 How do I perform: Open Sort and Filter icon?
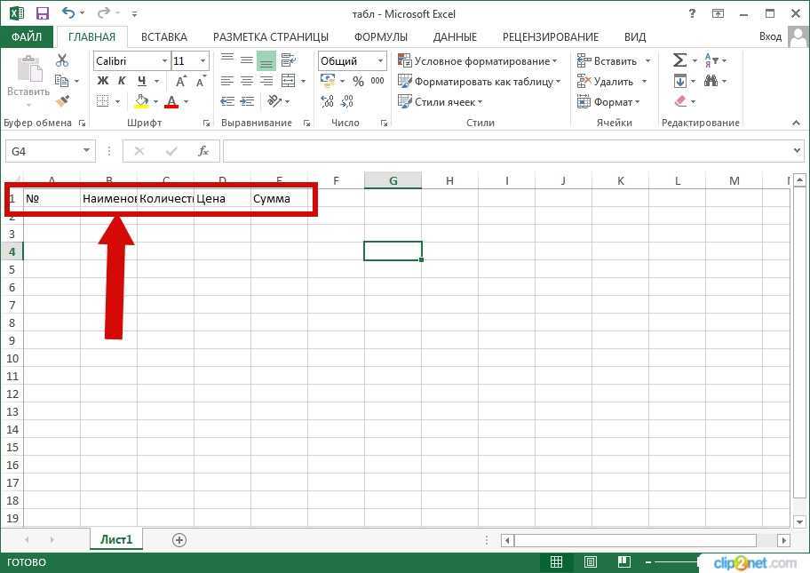click(711, 60)
